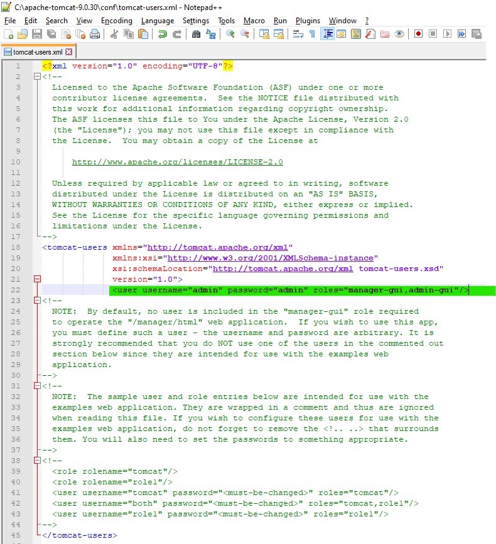496x544 pixels.
Task: Toggle Show All Characters pilcrow icon
Action: [313, 34]
